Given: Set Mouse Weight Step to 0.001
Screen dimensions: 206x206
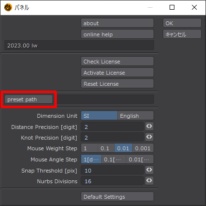Looking at the screenshot, I should point(143,148).
